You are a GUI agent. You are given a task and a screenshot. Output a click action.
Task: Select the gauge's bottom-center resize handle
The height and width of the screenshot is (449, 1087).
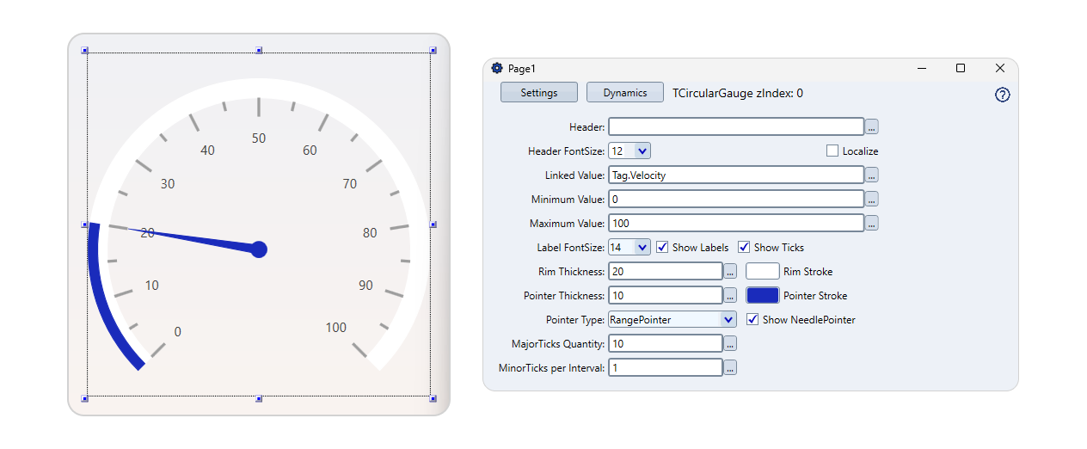tap(259, 398)
